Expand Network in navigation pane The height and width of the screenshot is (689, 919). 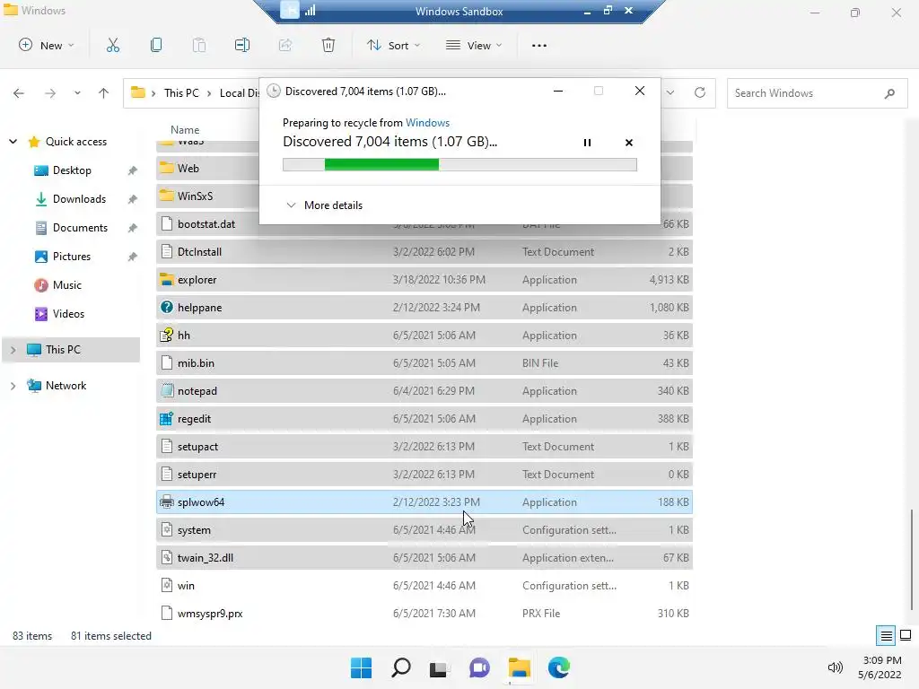[x=13, y=386]
